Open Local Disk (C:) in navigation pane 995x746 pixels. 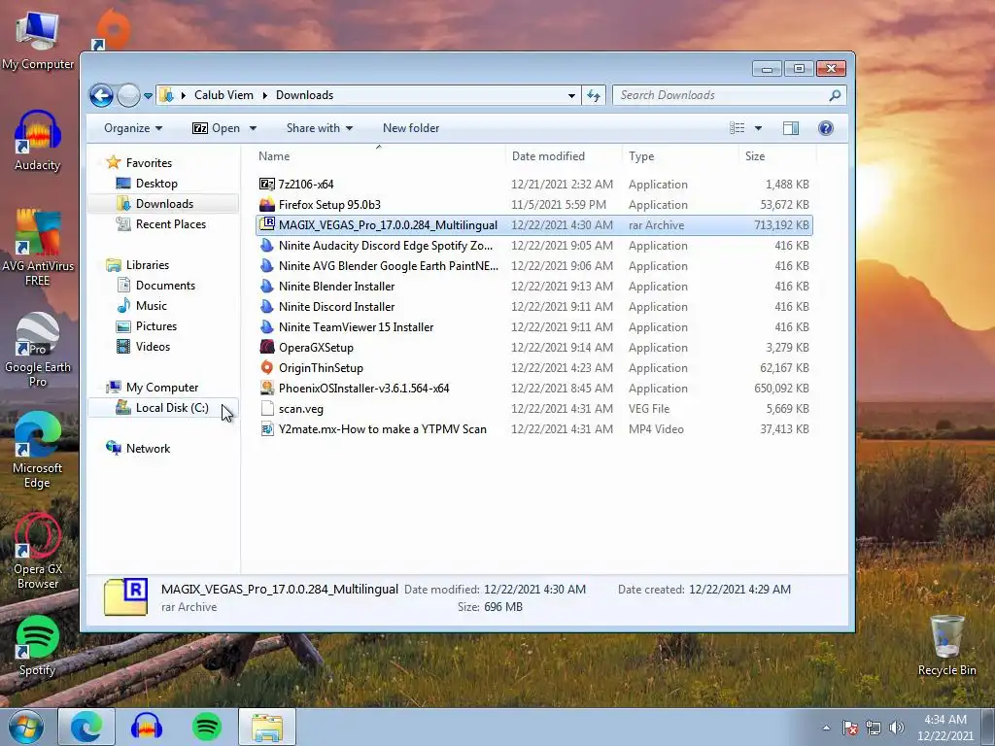[x=171, y=408]
